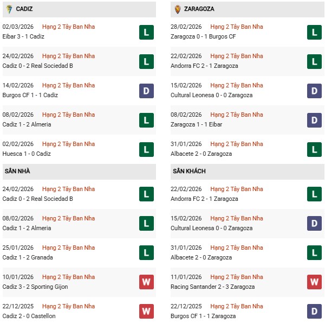Click the W badge for Cadiz 3 - 2 Sporting Gijon

click(146, 282)
